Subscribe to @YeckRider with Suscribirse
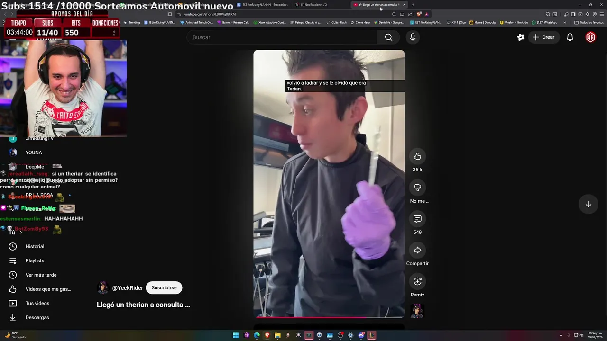 pos(164,287)
